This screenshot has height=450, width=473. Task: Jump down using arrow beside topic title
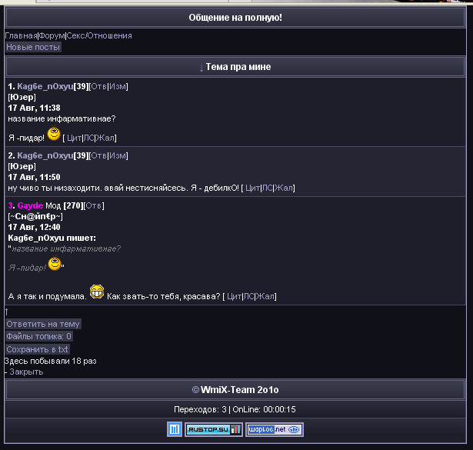(x=202, y=68)
